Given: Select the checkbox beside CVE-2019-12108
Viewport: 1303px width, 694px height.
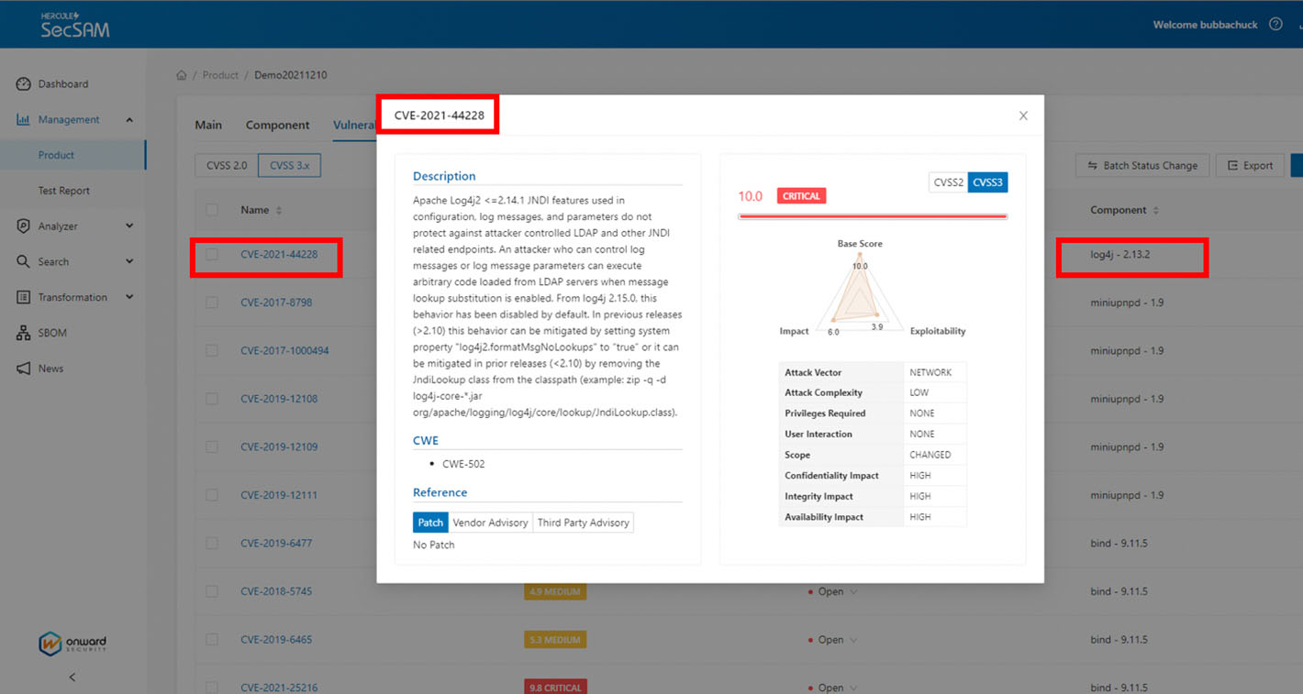Looking at the screenshot, I should coord(212,398).
